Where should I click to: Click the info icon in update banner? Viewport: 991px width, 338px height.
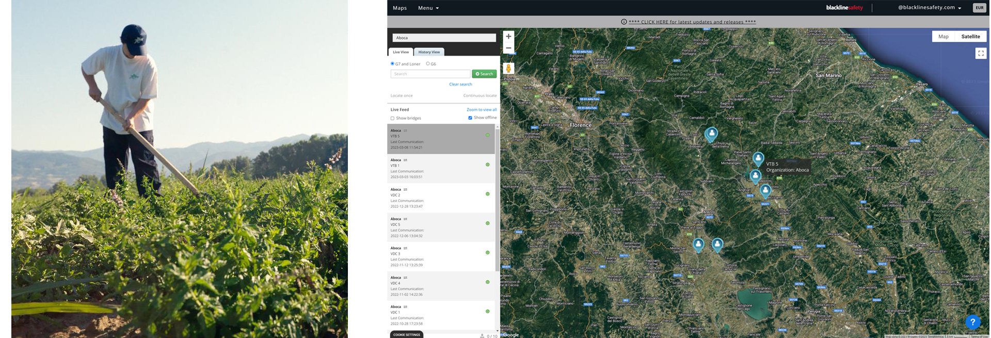[624, 22]
